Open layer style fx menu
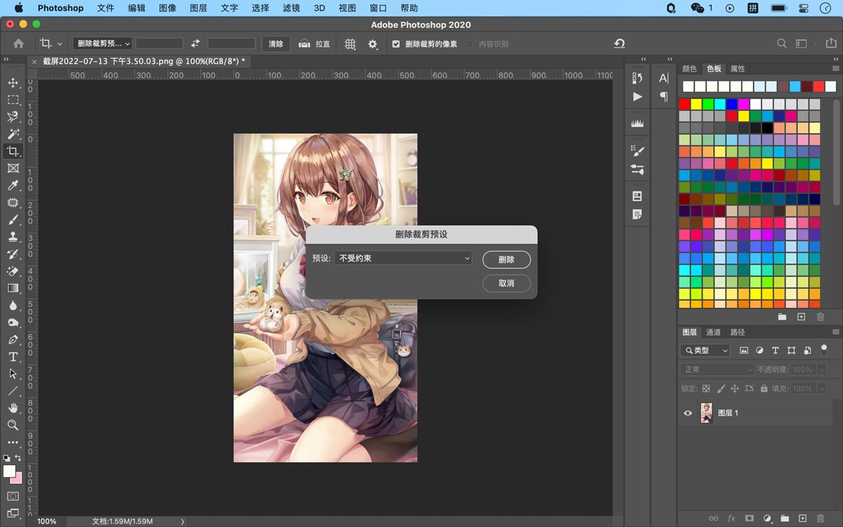 pyautogui.click(x=731, y=519)
